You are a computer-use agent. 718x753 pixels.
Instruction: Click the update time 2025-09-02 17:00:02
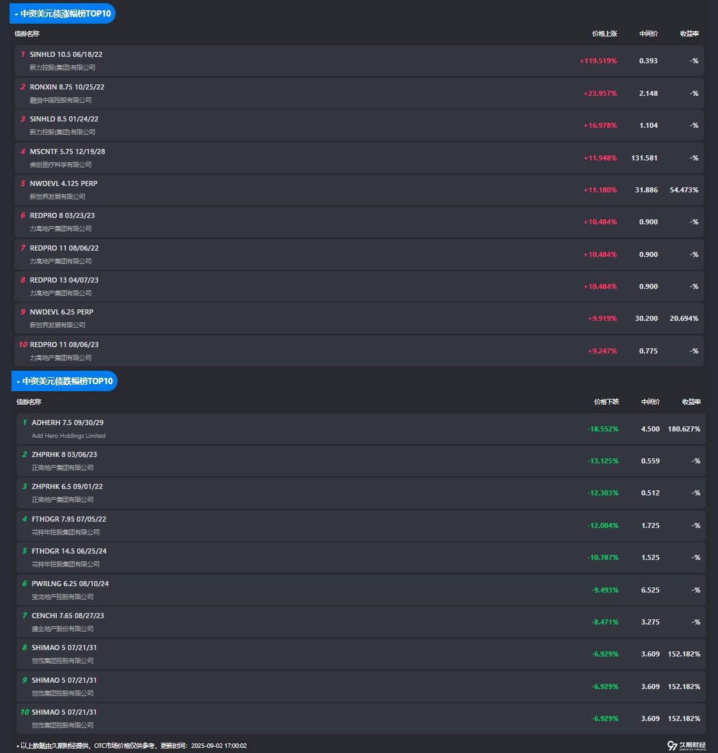coord(219,746)
